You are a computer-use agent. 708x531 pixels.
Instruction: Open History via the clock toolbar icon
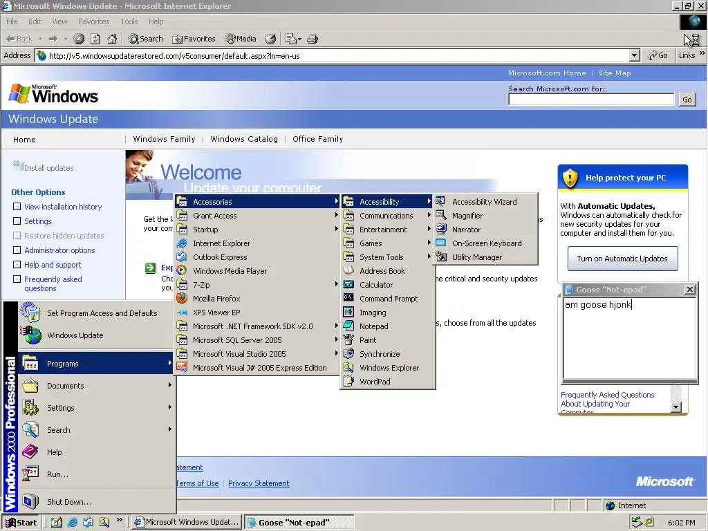270,39
